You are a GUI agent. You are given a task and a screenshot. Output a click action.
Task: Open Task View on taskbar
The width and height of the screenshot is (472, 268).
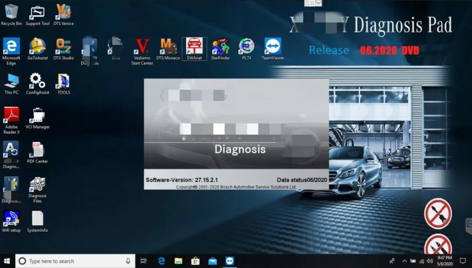click(x=143, y=261)
